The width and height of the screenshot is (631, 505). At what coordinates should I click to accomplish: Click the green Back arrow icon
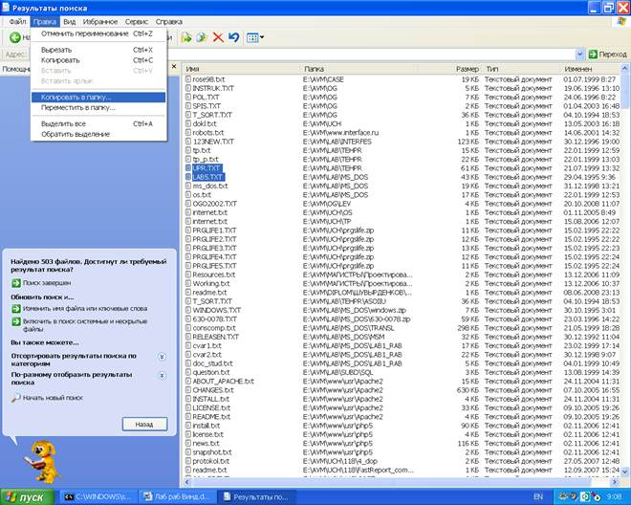(x=15, y=37)
